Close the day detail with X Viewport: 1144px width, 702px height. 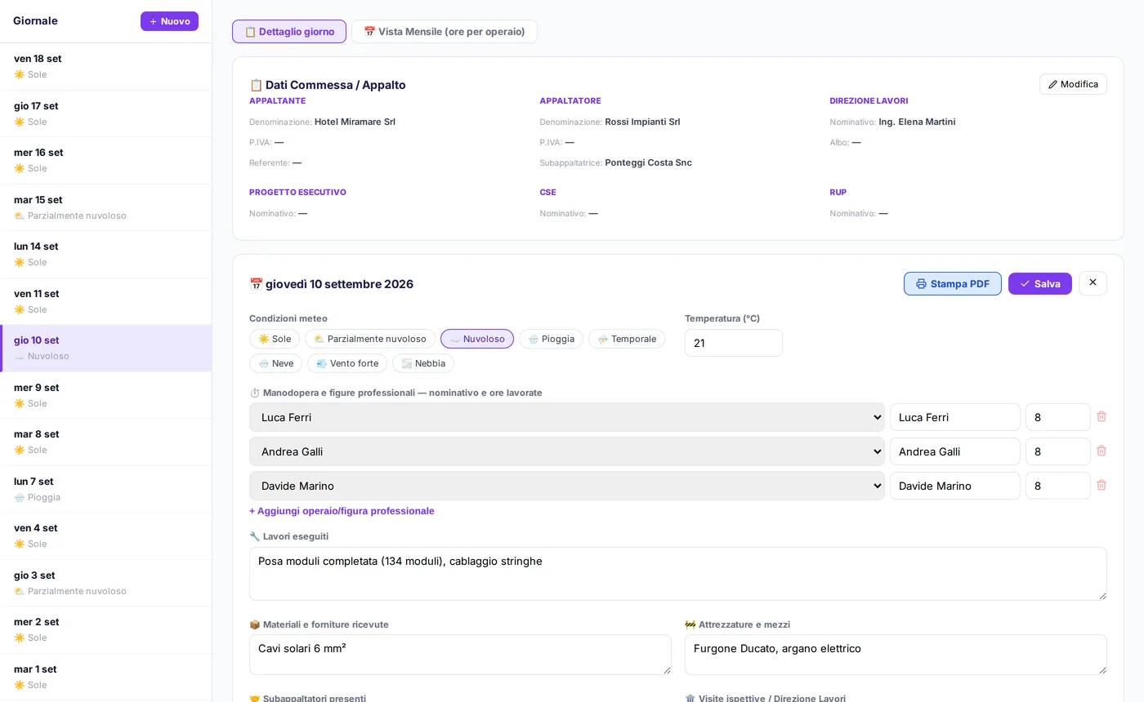pos(1093,282)
